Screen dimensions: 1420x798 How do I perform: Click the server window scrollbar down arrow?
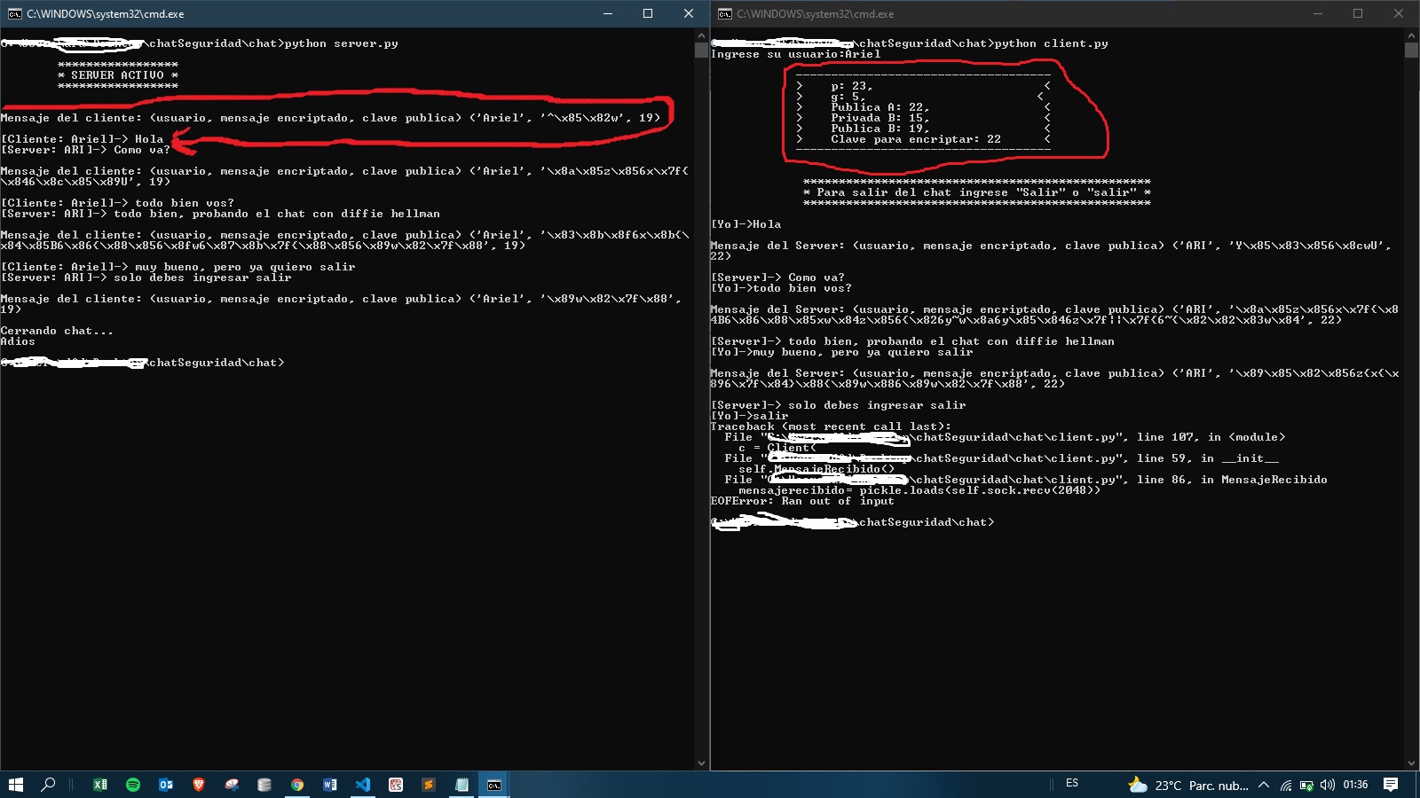tap(701, 763)
